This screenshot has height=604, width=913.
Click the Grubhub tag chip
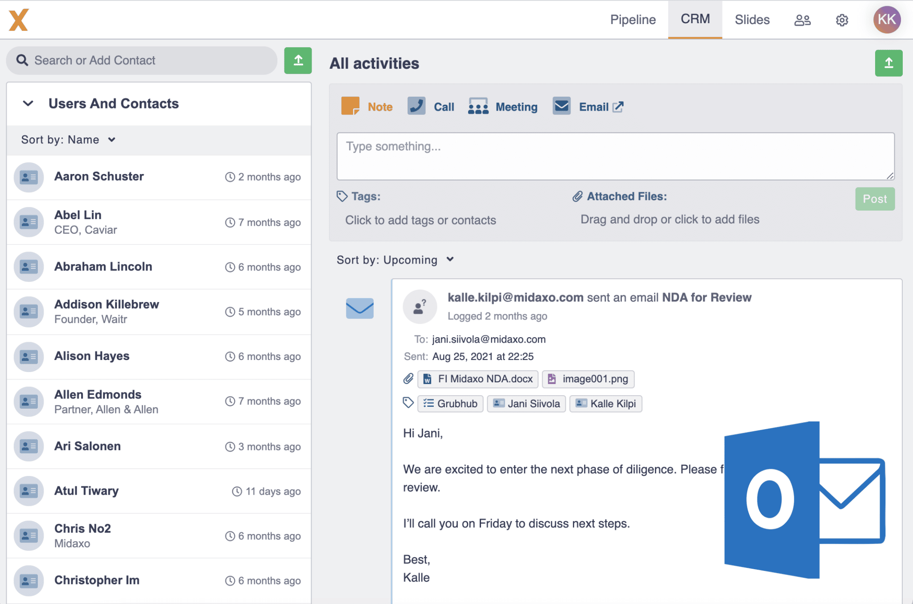tap(450, 404)
